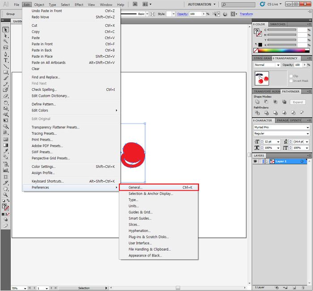Open the Bridge icon in the menu bar

[x=135, y=4]
